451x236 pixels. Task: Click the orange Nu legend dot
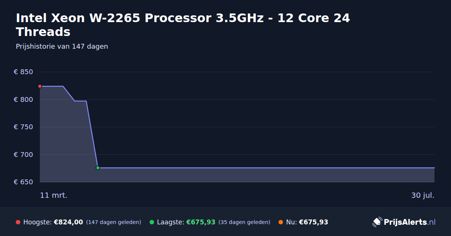281,222
